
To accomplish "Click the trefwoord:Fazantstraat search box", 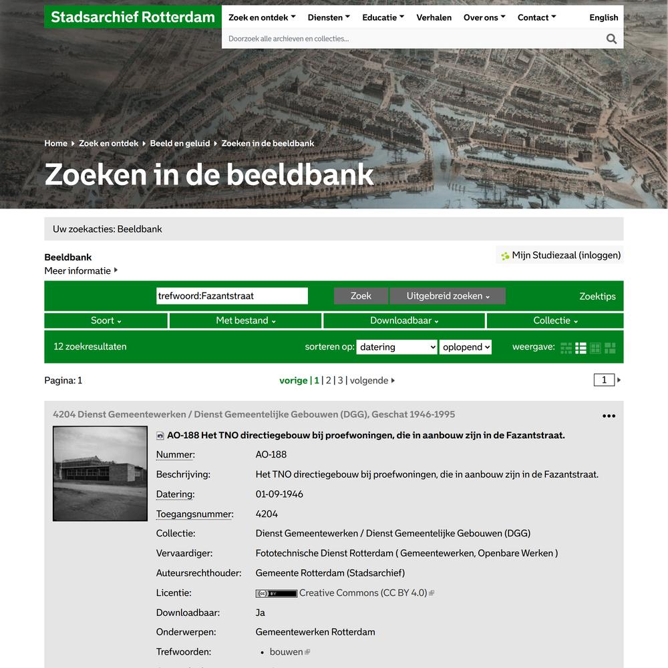I will click(232, 296).
